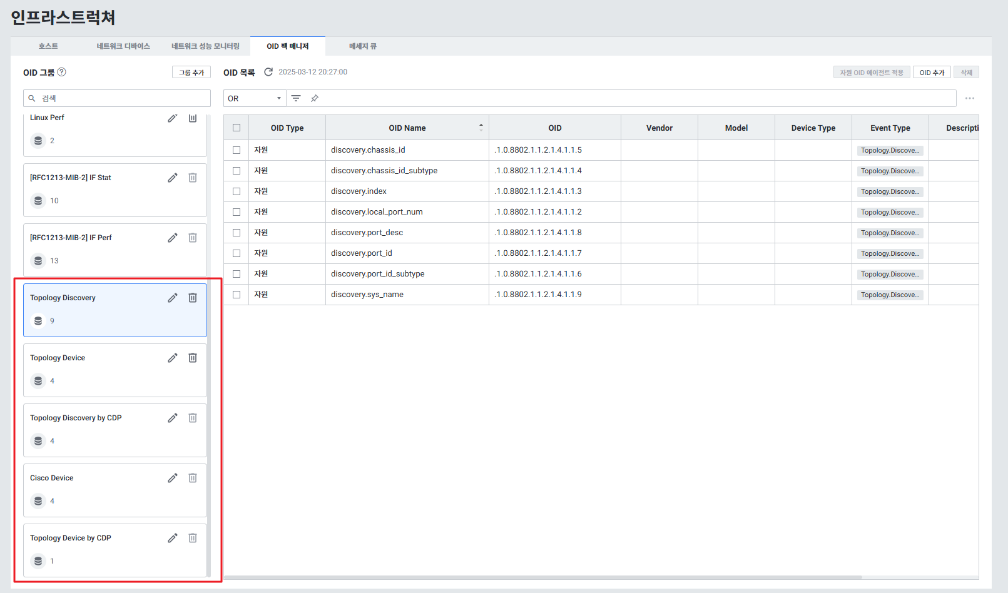Open the 메세지 큐 tab
Screen dimensions: 1008x593
point(363,46)
